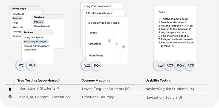The height and width of the screenshot is (108, 219).
Task: Click the Pain Points row label
Action: (96, 56)
